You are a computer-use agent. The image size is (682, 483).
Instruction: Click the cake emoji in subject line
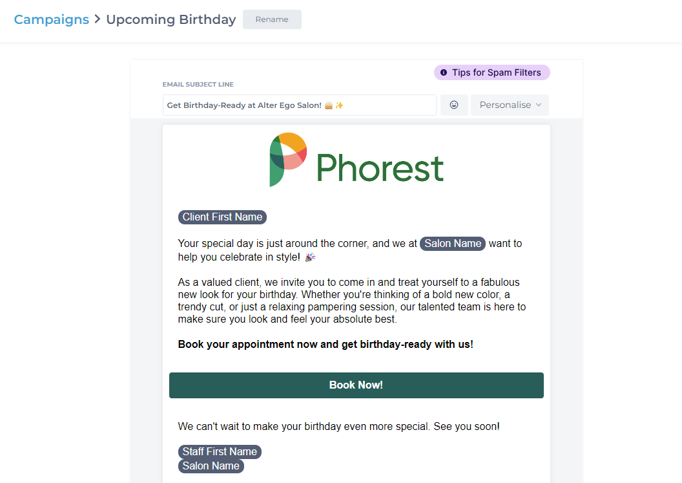coord(328,105)
